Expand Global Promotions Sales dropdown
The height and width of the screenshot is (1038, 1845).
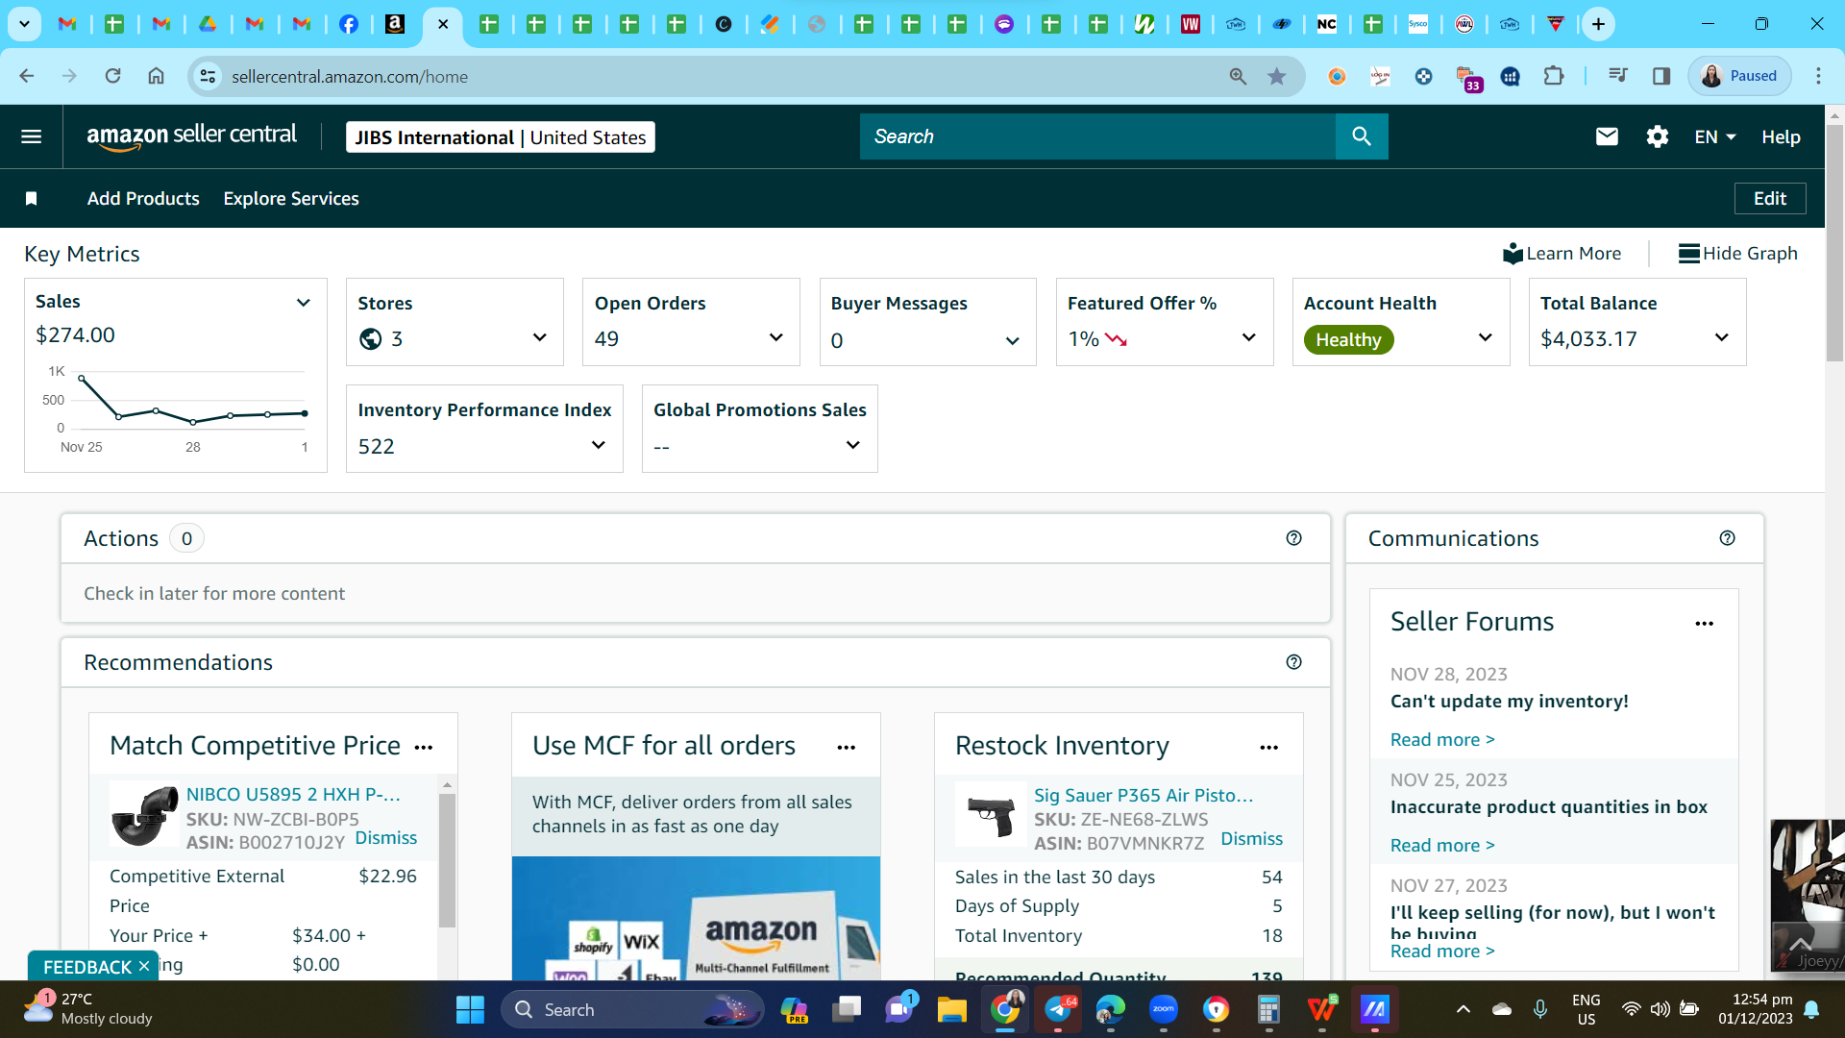[x=853, y=446]
